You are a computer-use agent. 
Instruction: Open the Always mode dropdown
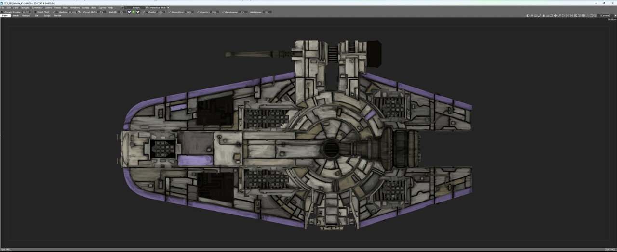(135, 8)
